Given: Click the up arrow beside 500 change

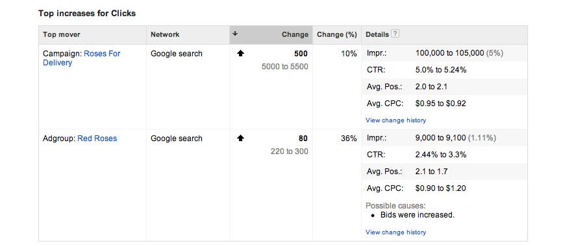Looking at the screenshot, I should click(241, 54).
